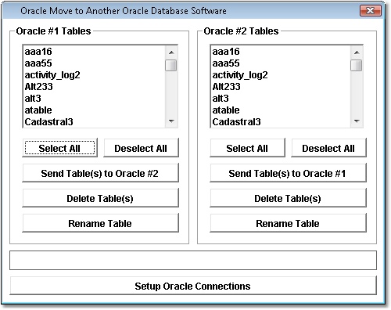Open Setup Oracle Connections
The image size is (391, 310).
click(x=193, y=286)
